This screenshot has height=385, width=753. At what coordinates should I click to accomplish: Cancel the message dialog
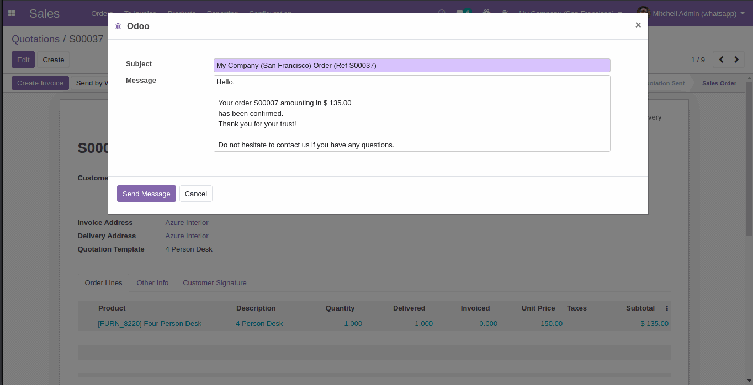pyautogui.click(x=195, y=194)
